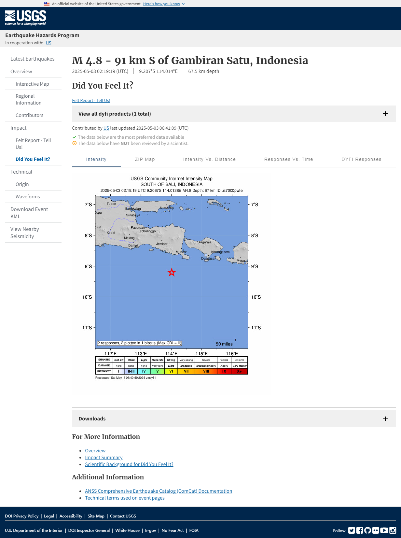Screen dimensions: 401x538
Task: Open Felt Report - Tell Us! sidebar item
Action: pos(33,144)
